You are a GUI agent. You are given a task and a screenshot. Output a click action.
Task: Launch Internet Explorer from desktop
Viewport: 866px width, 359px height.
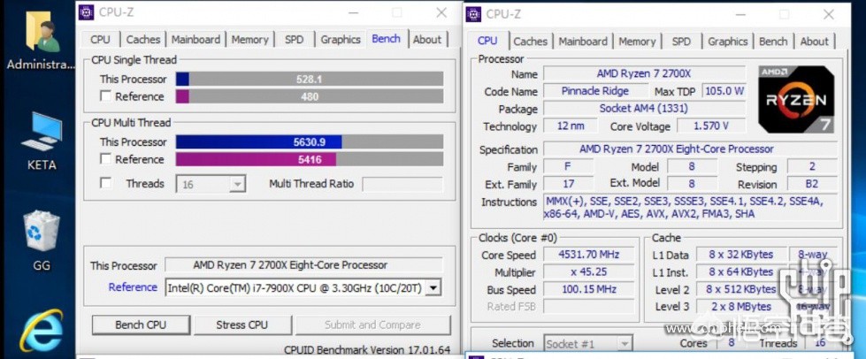[42, 332]
